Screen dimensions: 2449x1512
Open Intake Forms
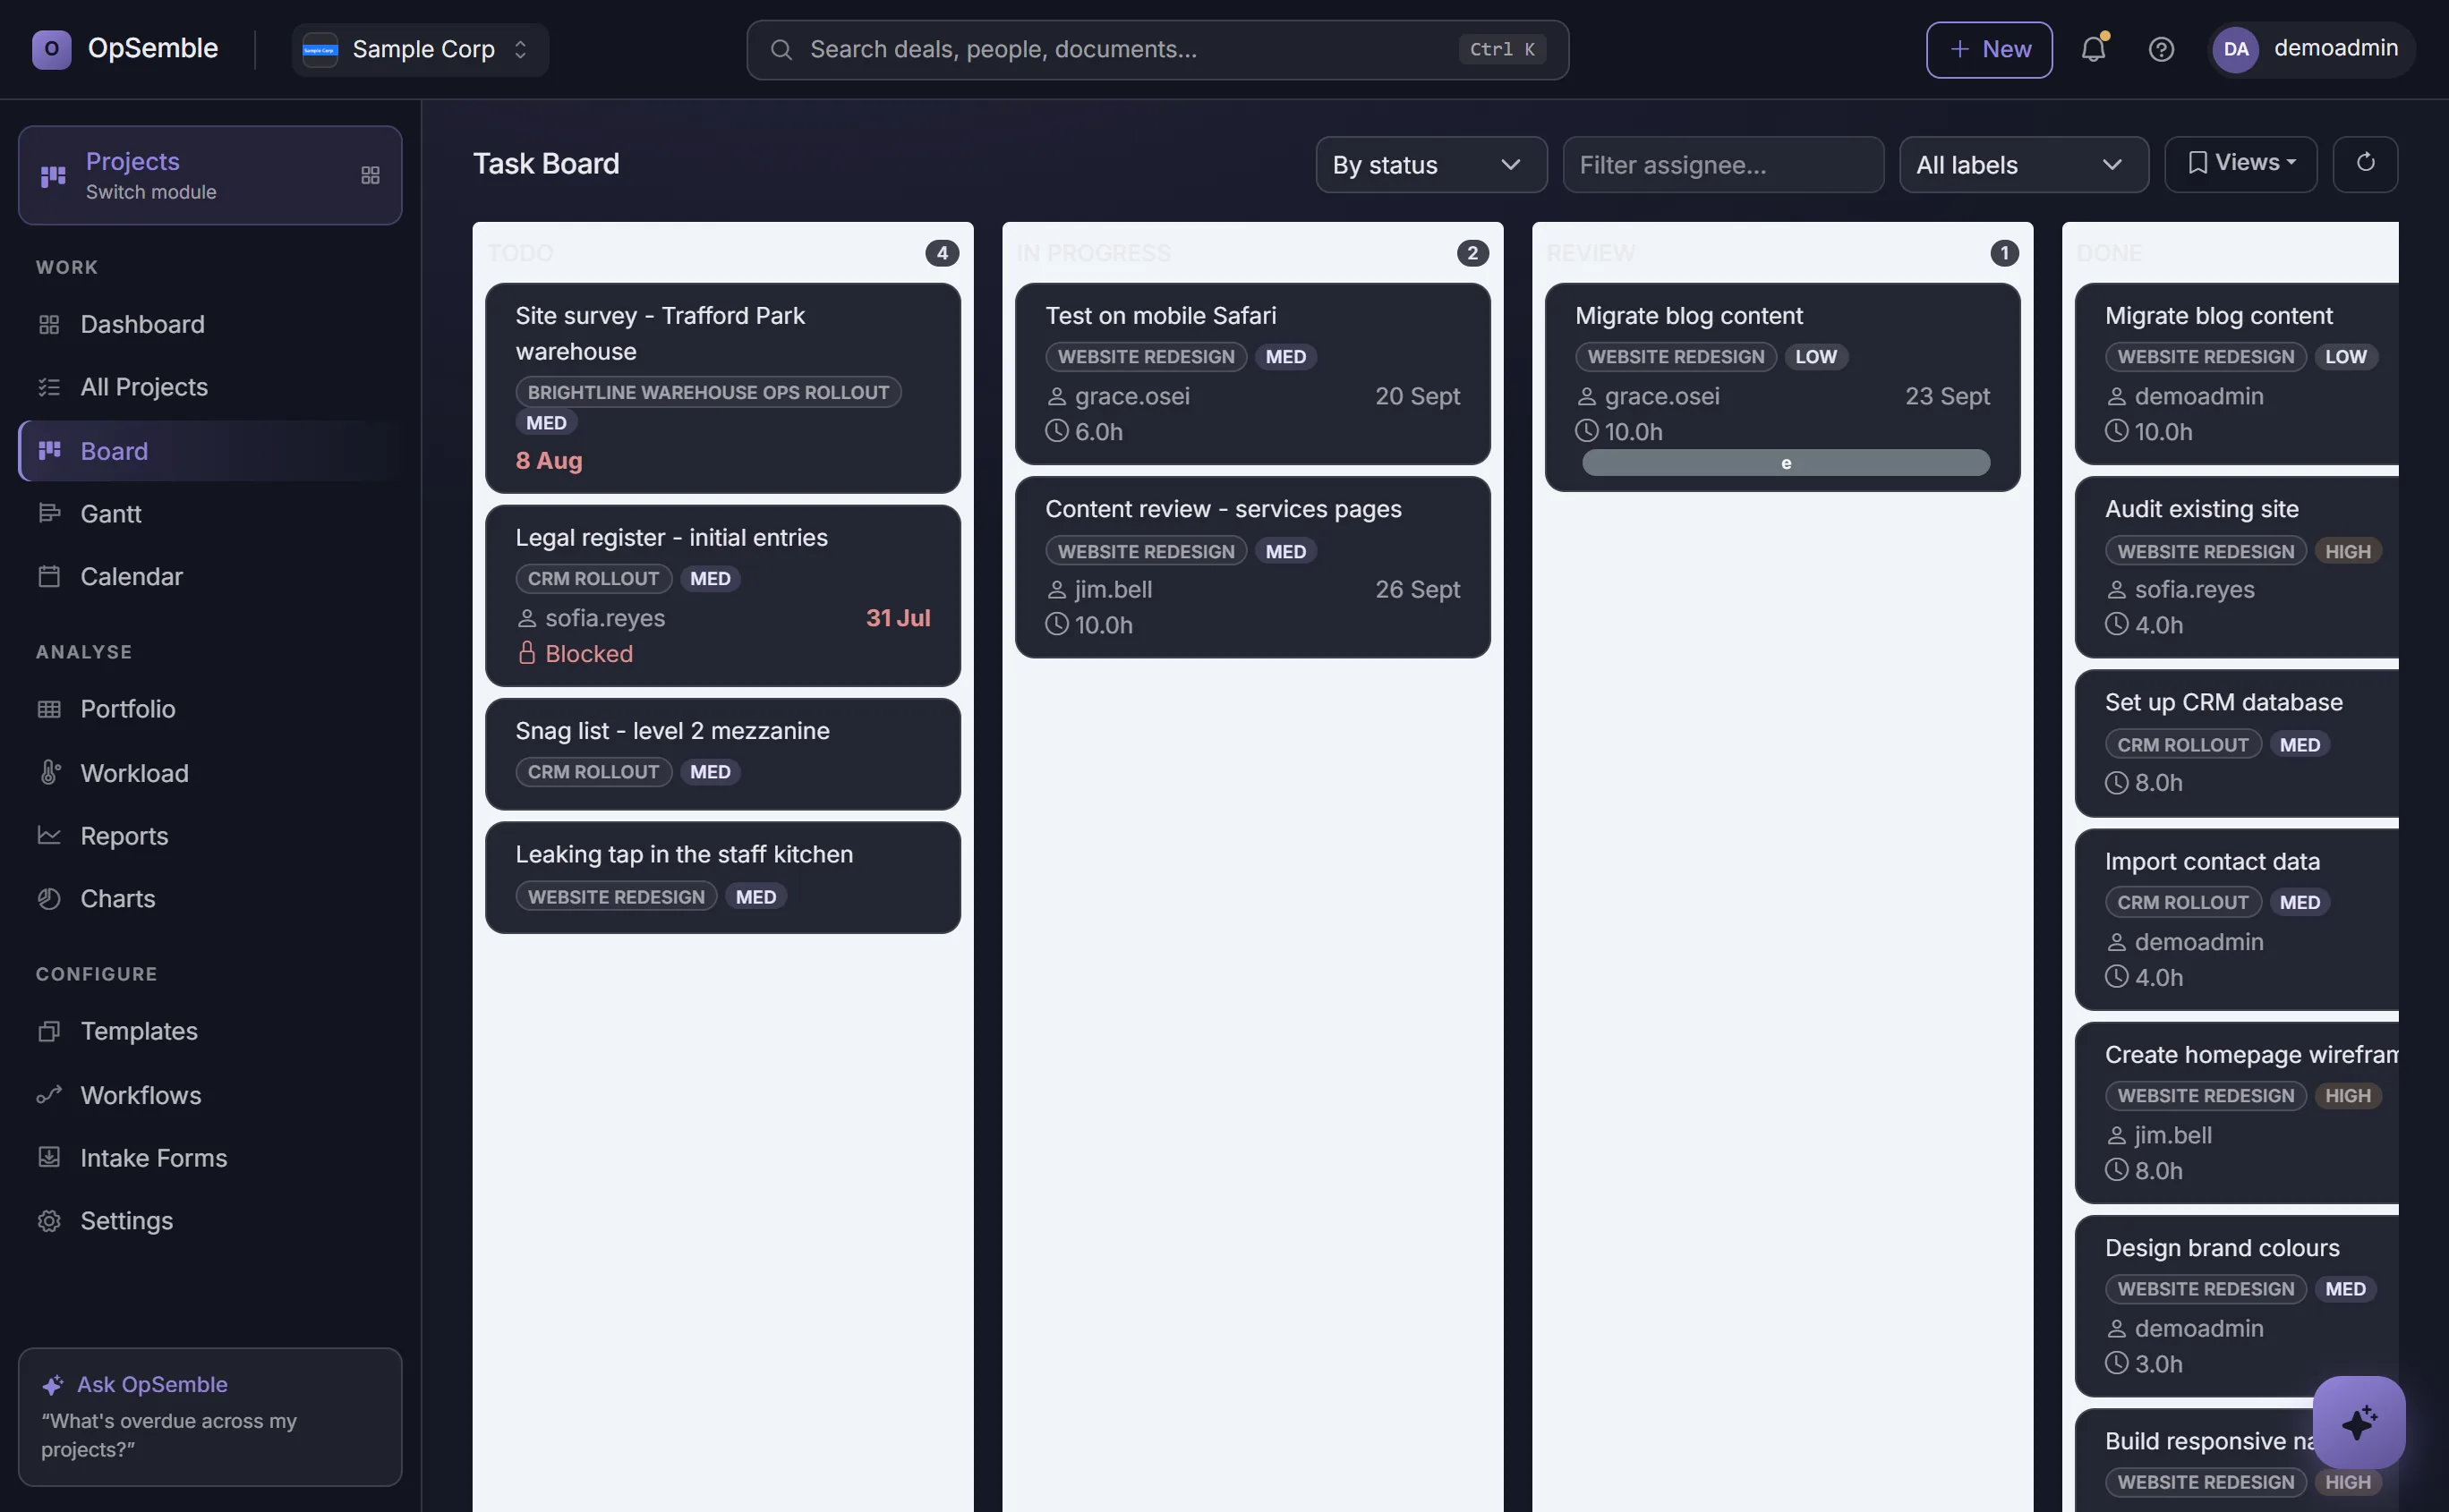click(210, 1158)
